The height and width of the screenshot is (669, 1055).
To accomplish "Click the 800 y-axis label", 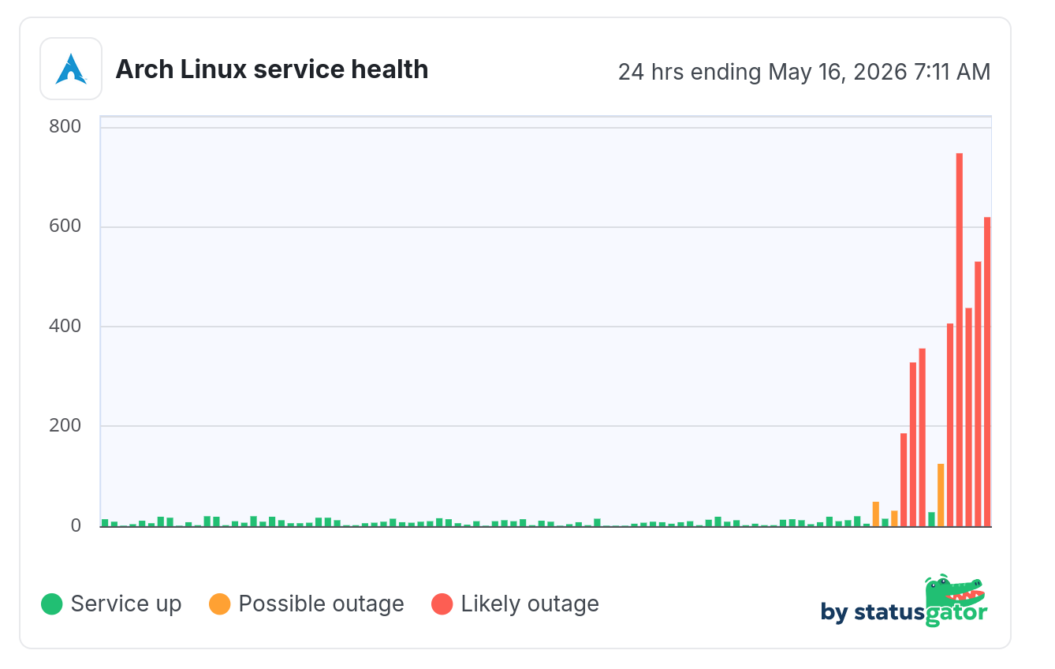I will tap(65, 126).
